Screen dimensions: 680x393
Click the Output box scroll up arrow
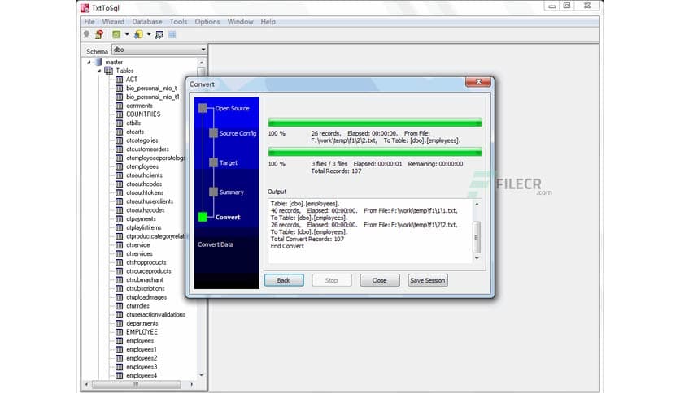(x=477, y=204)
